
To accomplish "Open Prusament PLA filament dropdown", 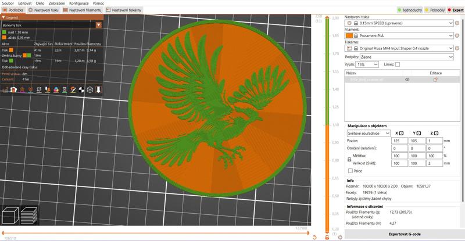I will 399,35.
